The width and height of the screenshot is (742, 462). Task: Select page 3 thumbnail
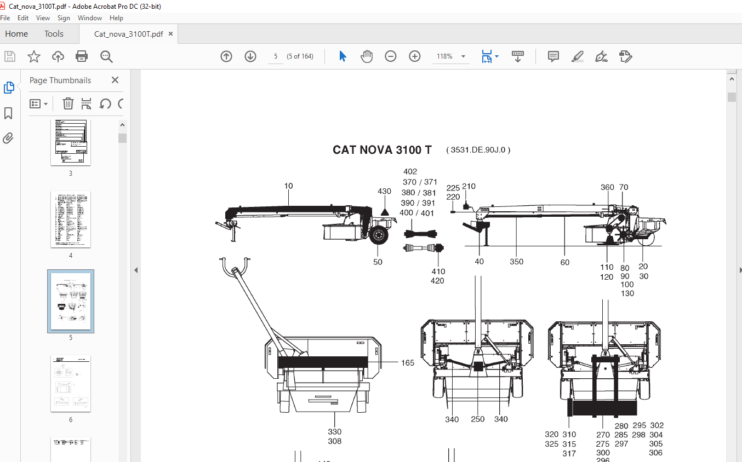(x=71, y=142)
